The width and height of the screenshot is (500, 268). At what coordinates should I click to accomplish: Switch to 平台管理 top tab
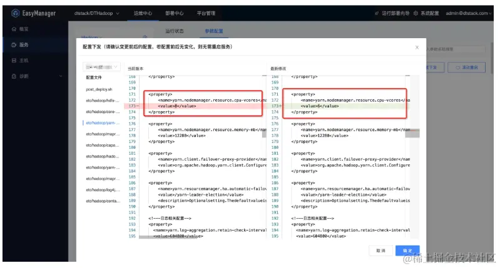coord(206,13)
